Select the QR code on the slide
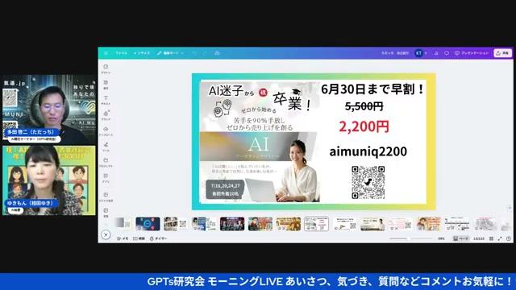516x290 pixels. pos(368,183)
